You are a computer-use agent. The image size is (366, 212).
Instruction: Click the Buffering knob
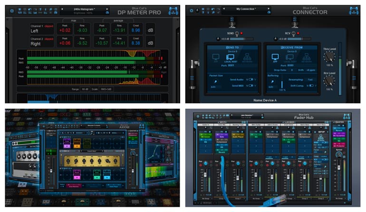click(272, 82)
